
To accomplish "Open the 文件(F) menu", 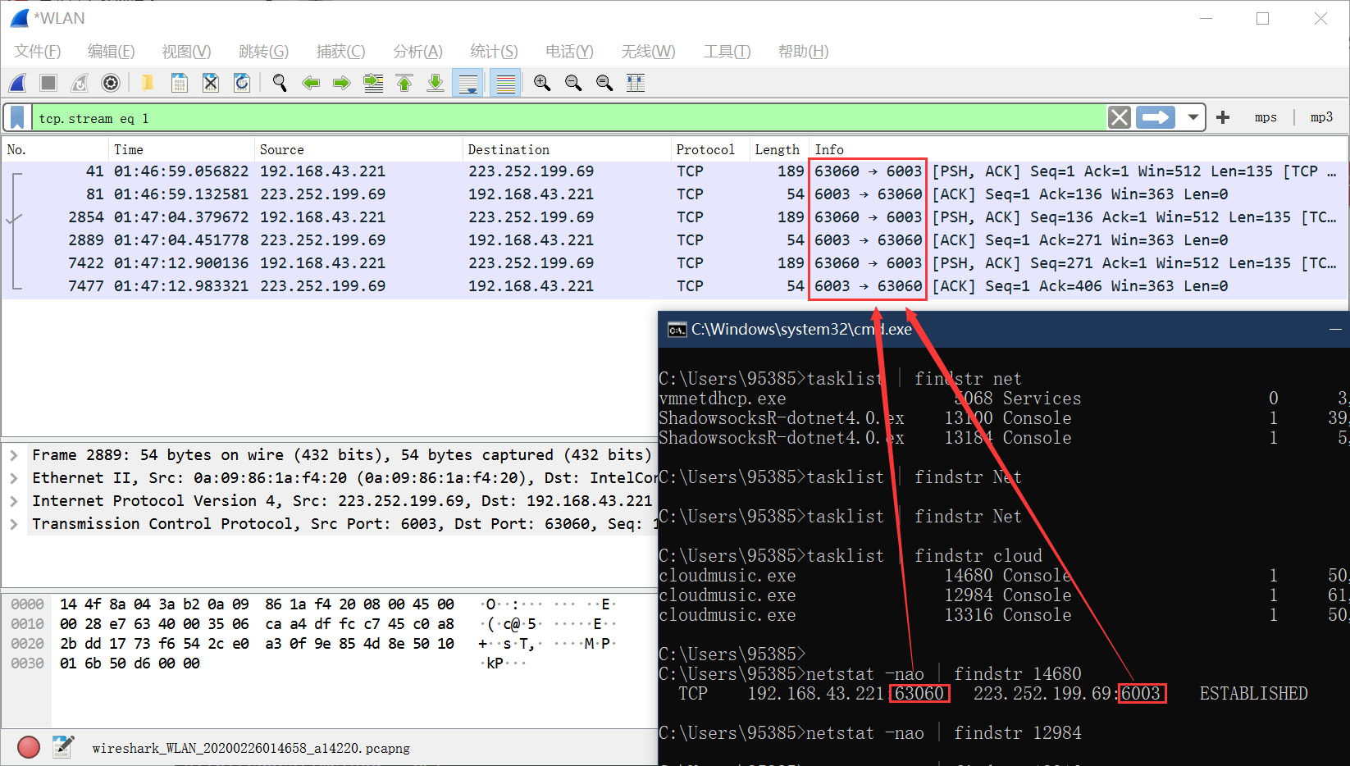I will [38, 52].
